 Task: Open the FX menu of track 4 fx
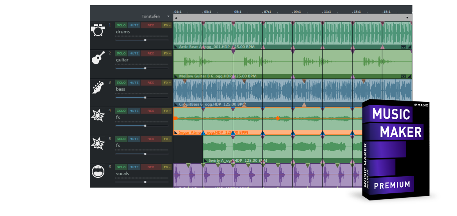(167, 111)
